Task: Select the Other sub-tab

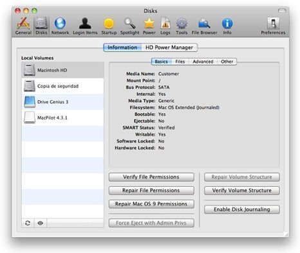Action: click(x=227, y=62)
